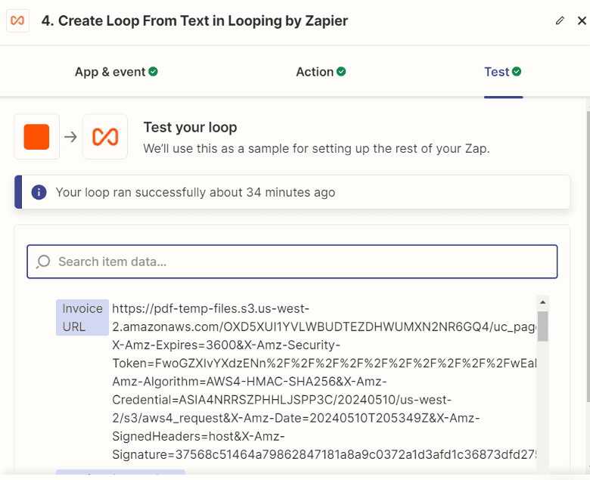The width and height of the screenshot is (590, 480).
Task: Click the 'Test your loop' heading
Action: [x=190, y=128]
